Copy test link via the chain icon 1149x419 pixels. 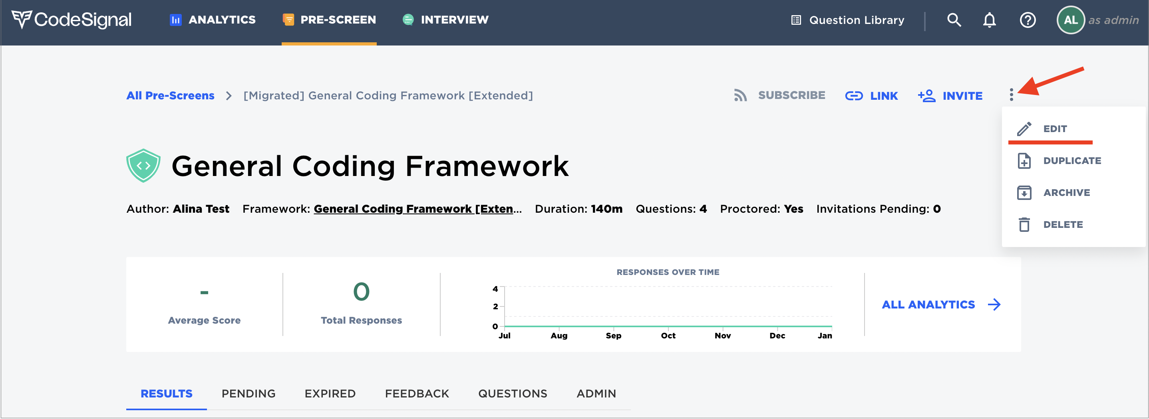(x=855, y=95)
